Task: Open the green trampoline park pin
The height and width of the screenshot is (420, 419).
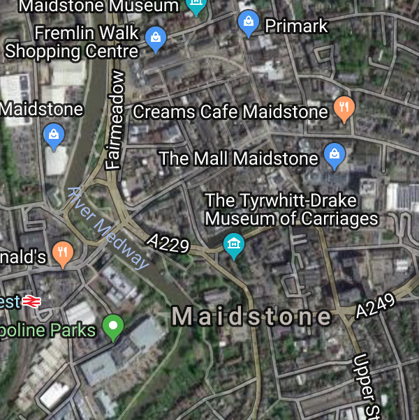Action: 113,328
